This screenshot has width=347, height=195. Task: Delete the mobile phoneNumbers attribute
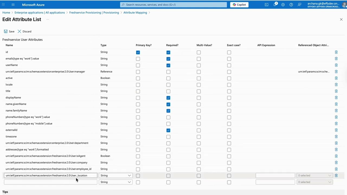tap(336, 123)
